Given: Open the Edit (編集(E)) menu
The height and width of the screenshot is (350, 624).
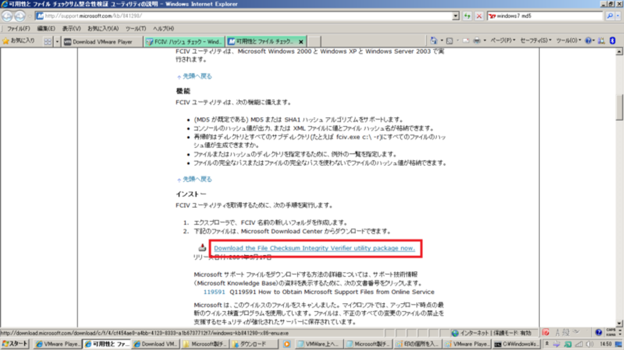Looking at the screenshot, I should pyautogui.click(x=46, y=29).
